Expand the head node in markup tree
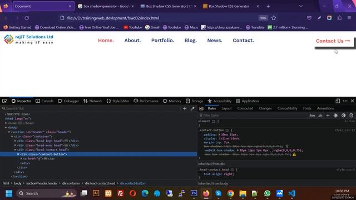 coord(6,123)
